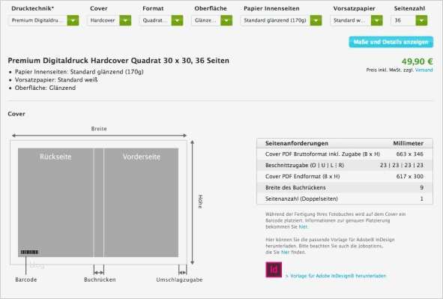The width and height of the screenshot is (443, 299).
Task: Open the Versand shipping link
Action: (x=424, y=70)
